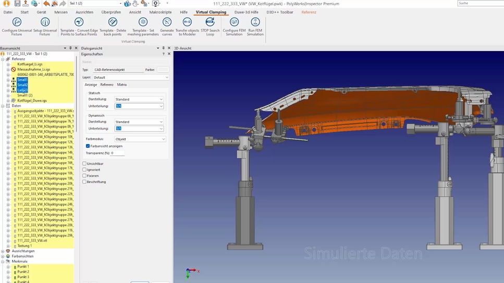Viewport: 504px width, 283px height.
Task: Uncheck Farbansicht anzeigen checkbox
Action: (x=88, y=146)
